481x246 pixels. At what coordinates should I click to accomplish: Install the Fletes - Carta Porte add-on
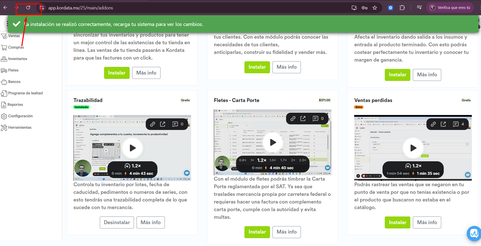click(x=257, y=232)
